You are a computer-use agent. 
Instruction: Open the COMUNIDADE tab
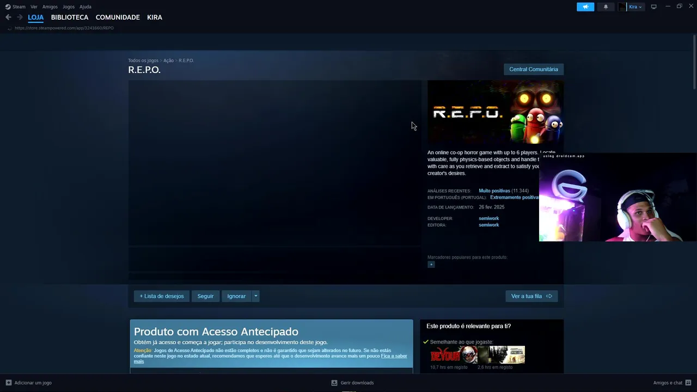(x=118, y=17)
